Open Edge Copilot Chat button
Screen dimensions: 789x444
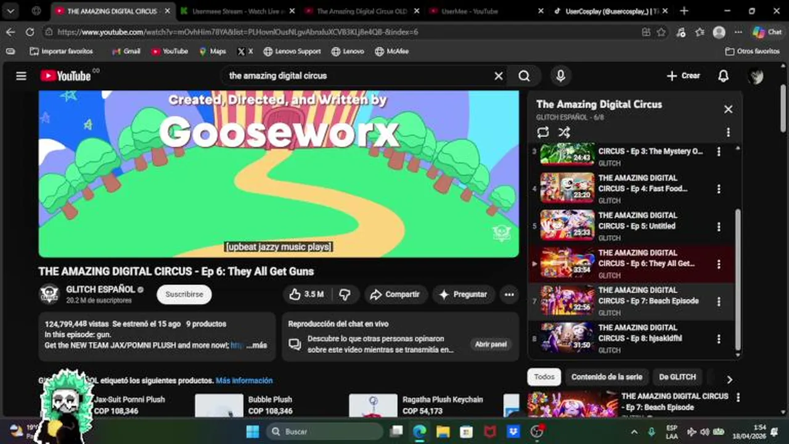[x=767, y=32]
